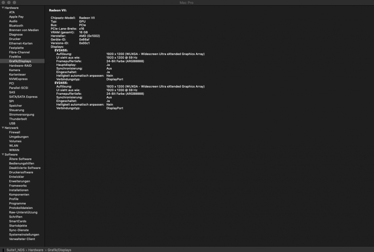Click Suite1_NDS in the path bar
Screen dimensions: 374x252
click(x=15, y=250)
